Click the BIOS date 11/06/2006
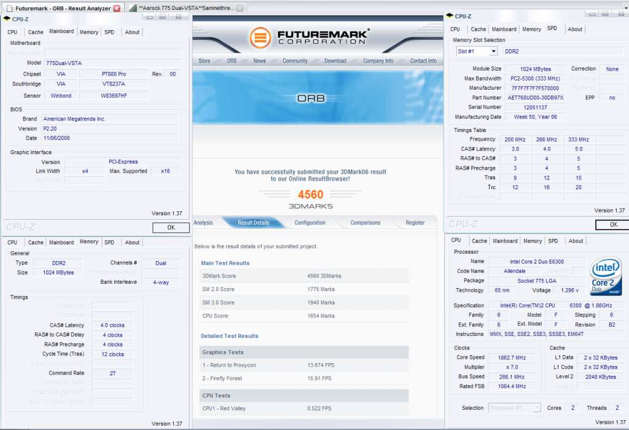The width and height of the screenshot is (629, 430). point(110,138)
